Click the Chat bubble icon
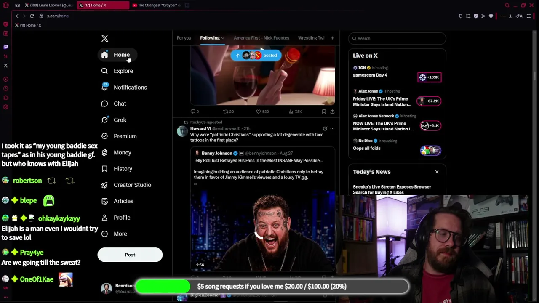 click(104, 104)
